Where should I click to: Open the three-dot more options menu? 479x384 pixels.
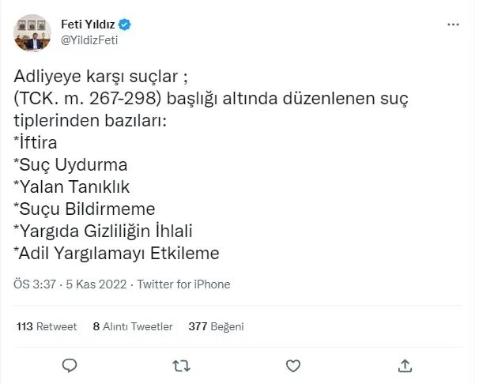453,25
